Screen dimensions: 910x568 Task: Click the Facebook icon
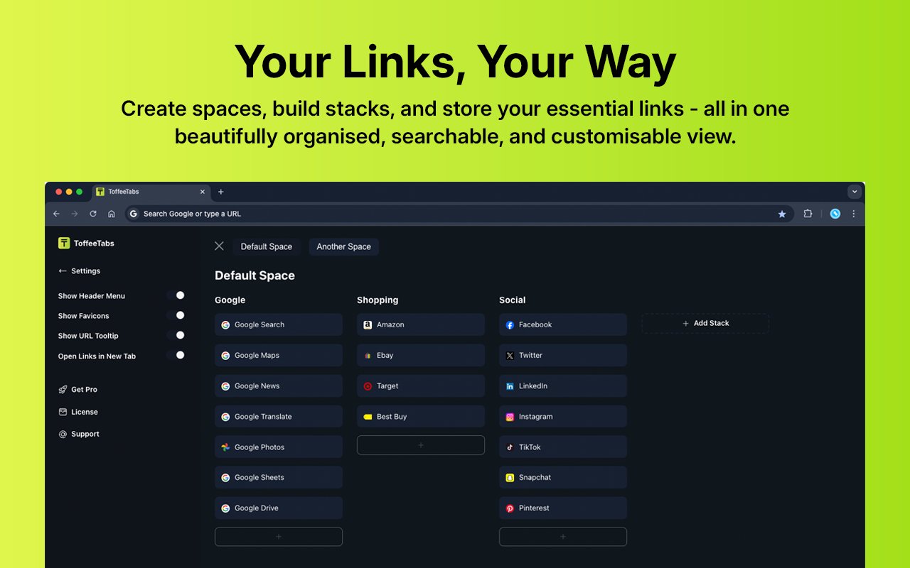pyautogui.click(x=510, y=324)
